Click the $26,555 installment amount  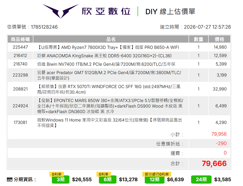(x=82, y=179)
